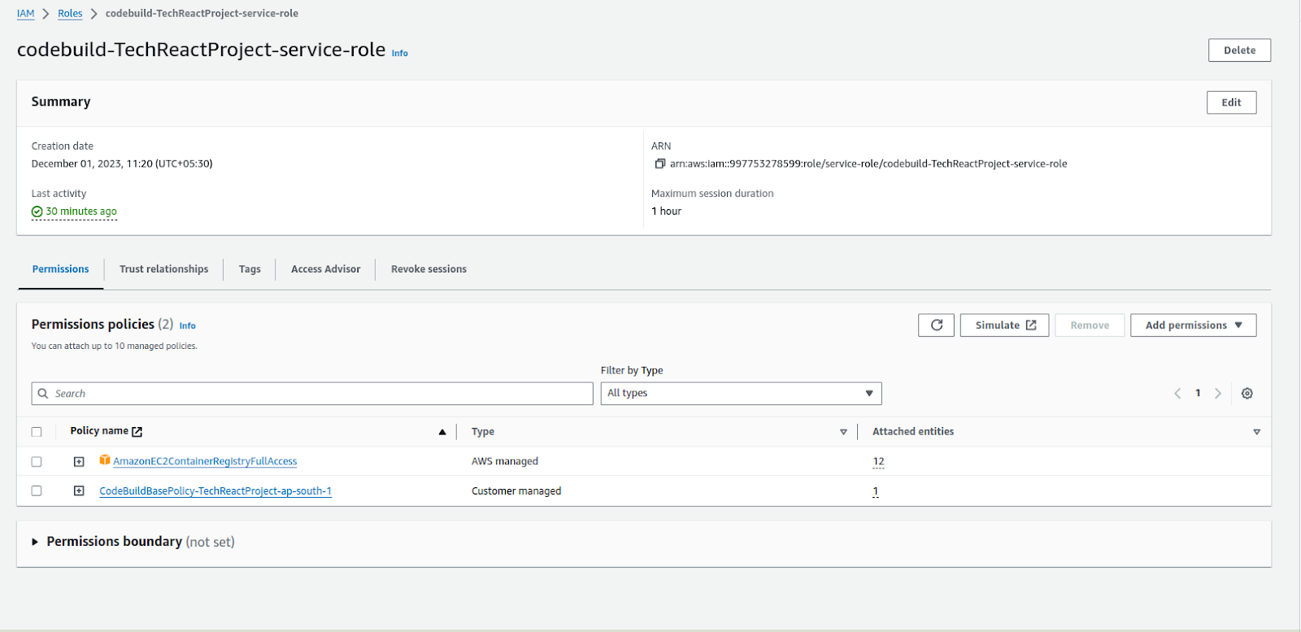Click the 30 minutes ago activity link

[81, 211]
